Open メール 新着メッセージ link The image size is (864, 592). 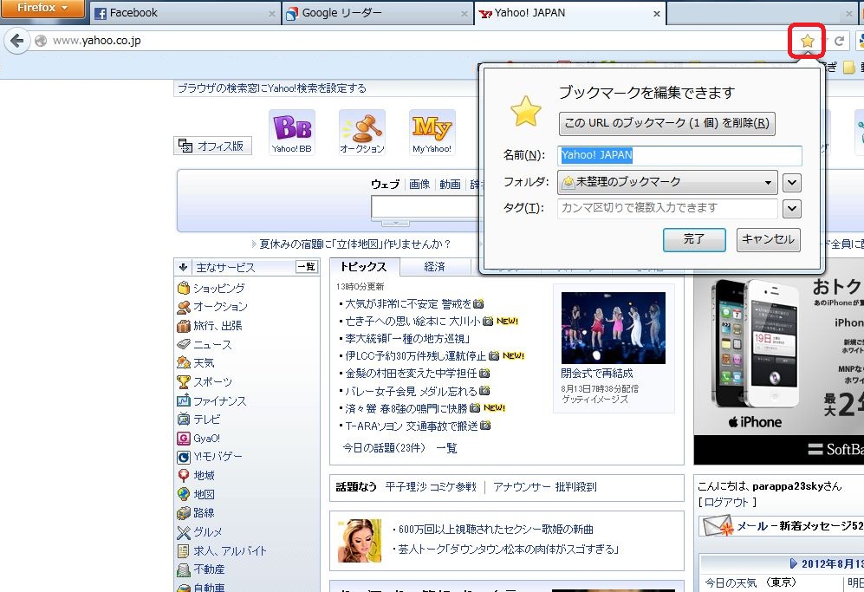coord(800,526)
